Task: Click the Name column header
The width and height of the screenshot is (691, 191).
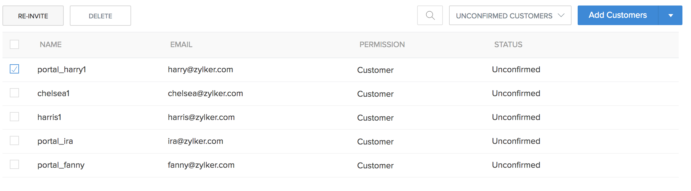Action: [51, 45]
